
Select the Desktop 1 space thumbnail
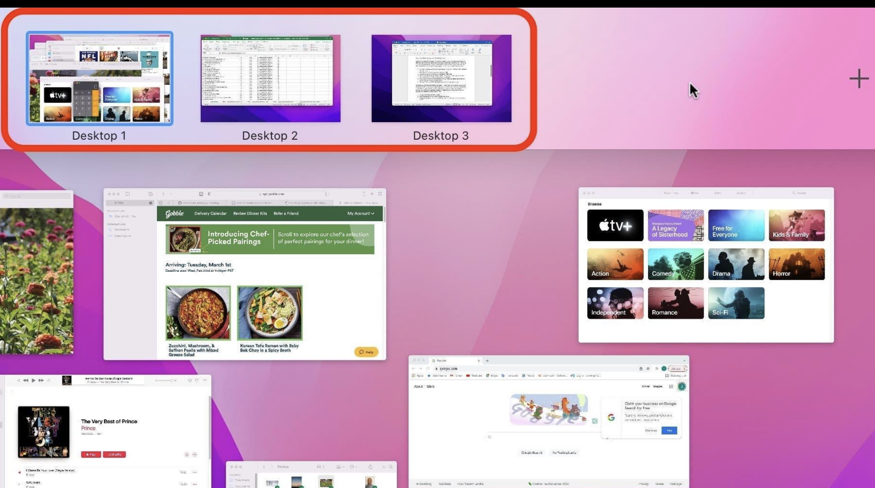[x=99, y=79]
